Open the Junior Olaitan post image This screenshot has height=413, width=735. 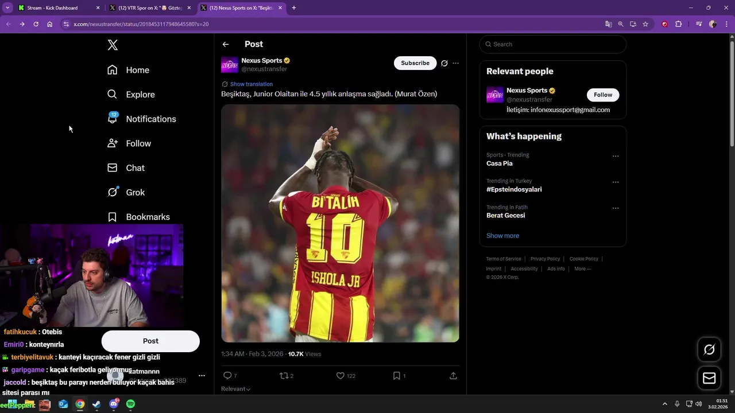click(x=340, y=223)
